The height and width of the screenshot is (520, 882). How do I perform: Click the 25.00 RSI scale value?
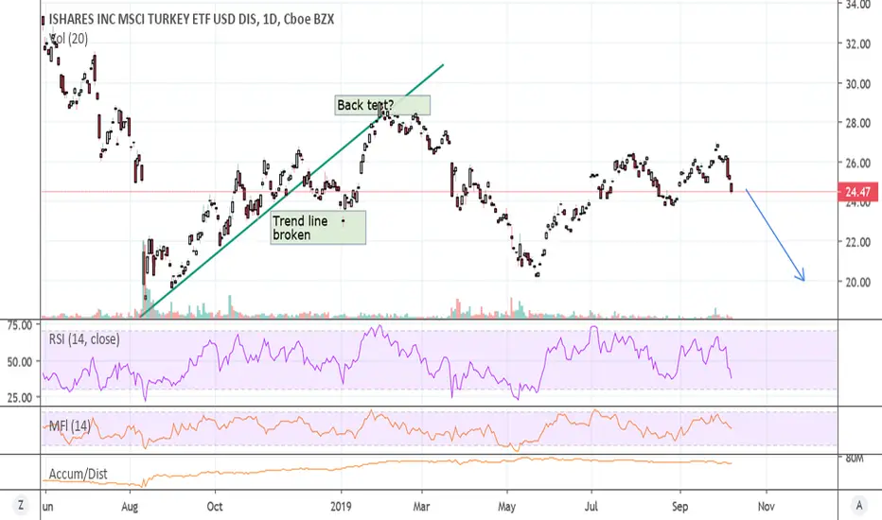(x=19, y=397)
